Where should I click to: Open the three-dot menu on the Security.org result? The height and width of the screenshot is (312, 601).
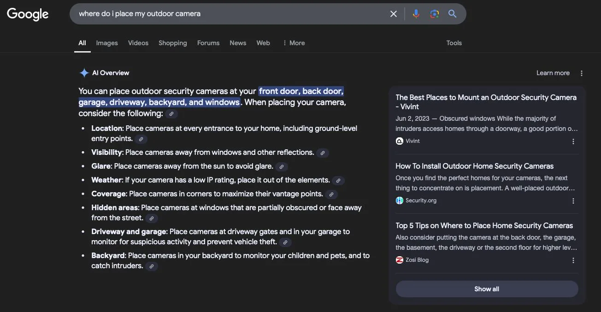point(573,200)
